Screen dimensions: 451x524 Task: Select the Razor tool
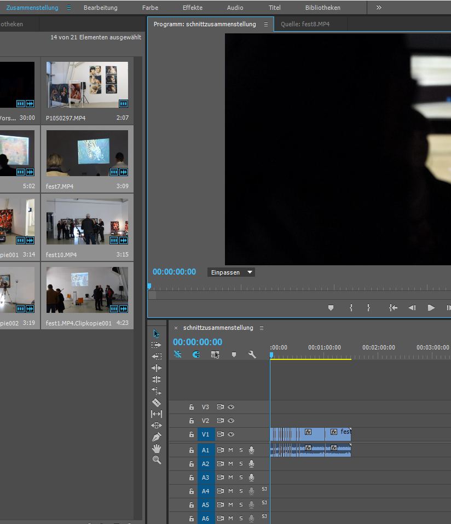coord(157,403)
